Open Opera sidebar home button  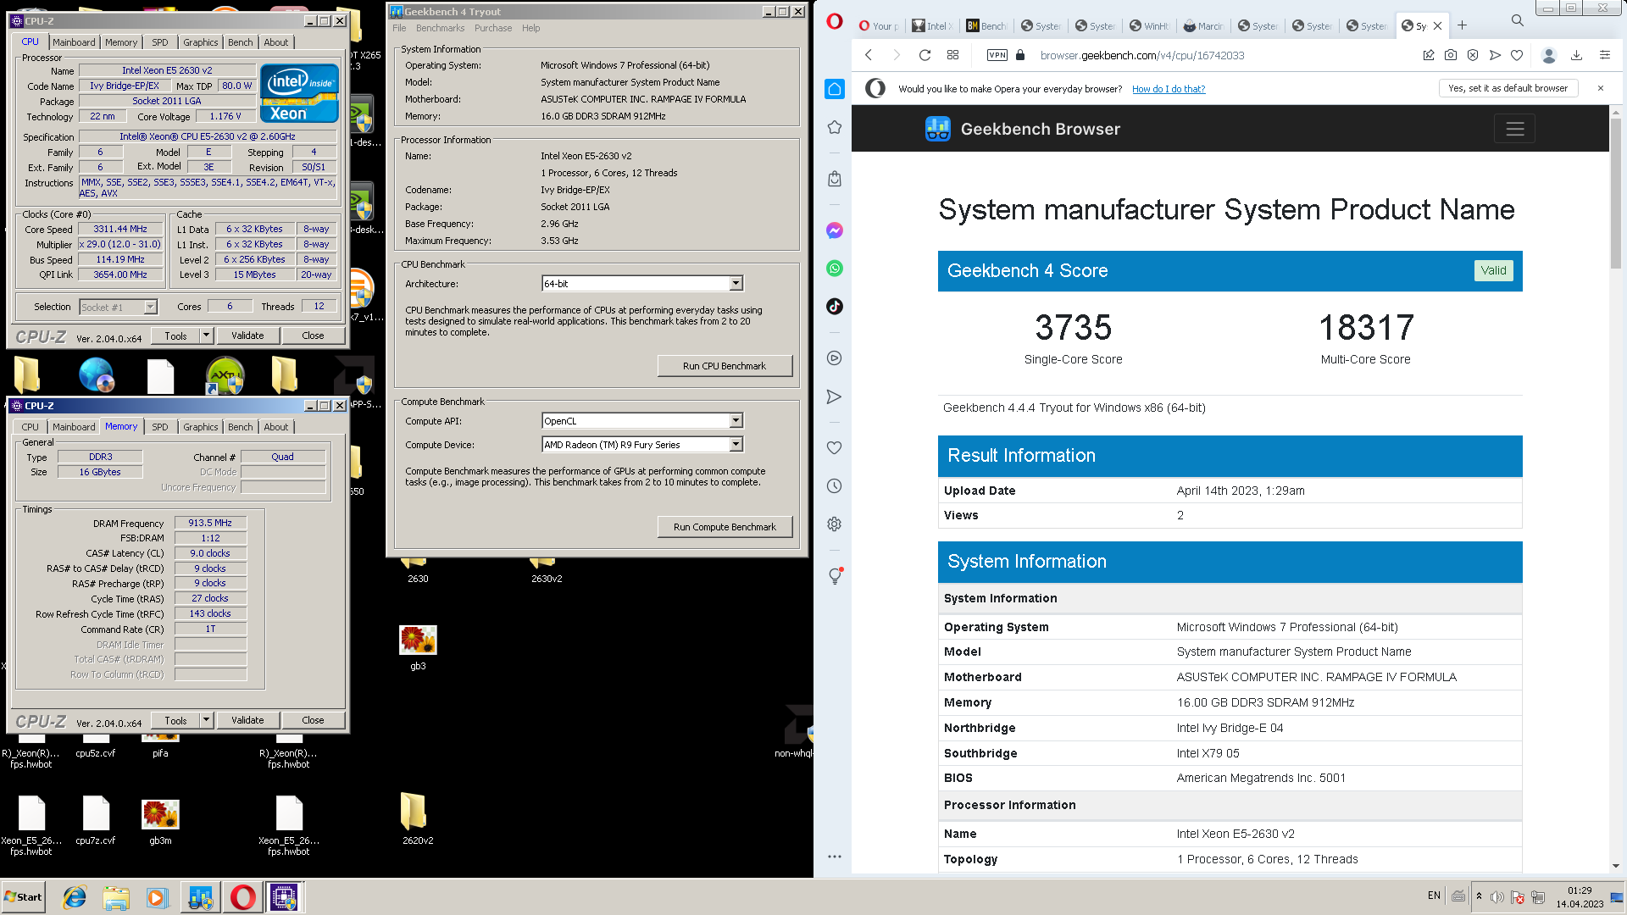(835, 89)
